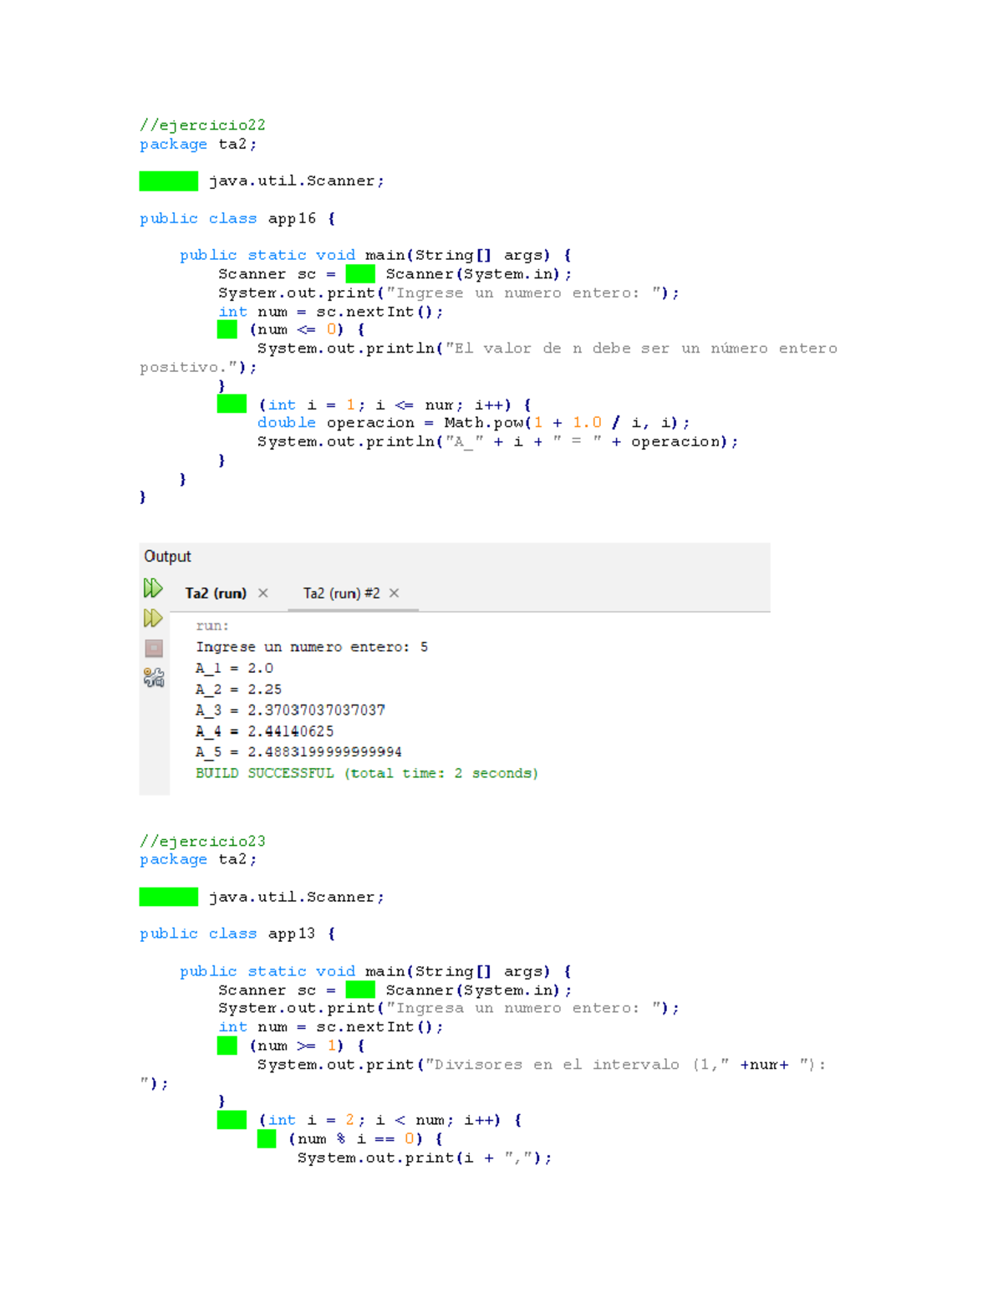Click the green blank before (int i = 2; i < num; i++)
The image size is (1003, 1298).
[x=230, y=1119]
